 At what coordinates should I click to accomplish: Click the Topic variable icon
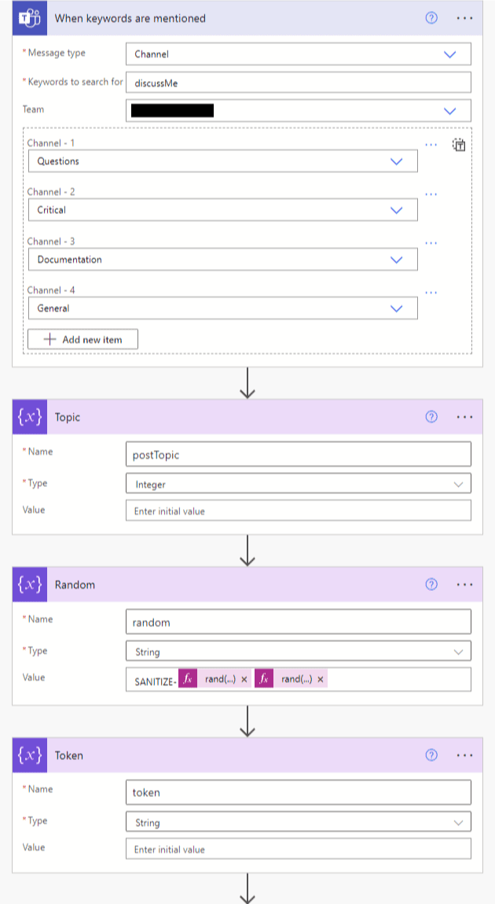click(29, 417)
